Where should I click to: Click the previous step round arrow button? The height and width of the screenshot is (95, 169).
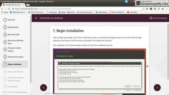[44, 88]
